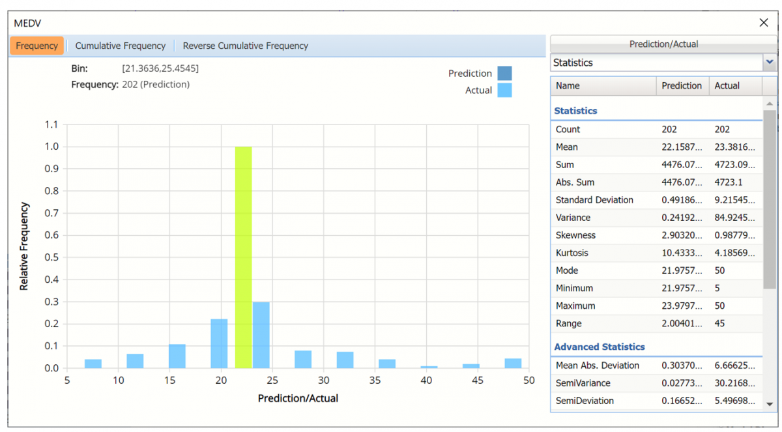The image size is (782, 432).
Task: Click the Statistics combo box field
Action: click(656, 63)
